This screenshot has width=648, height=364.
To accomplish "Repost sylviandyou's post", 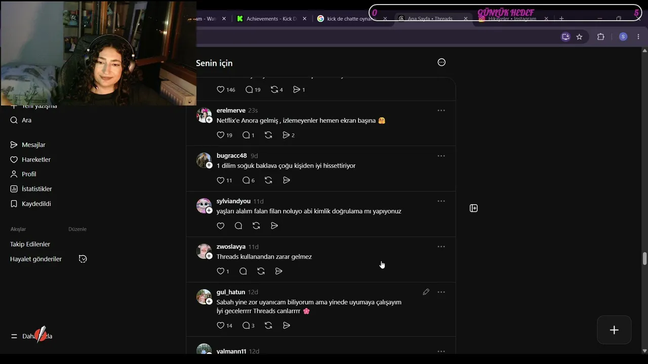I will 256,226.
